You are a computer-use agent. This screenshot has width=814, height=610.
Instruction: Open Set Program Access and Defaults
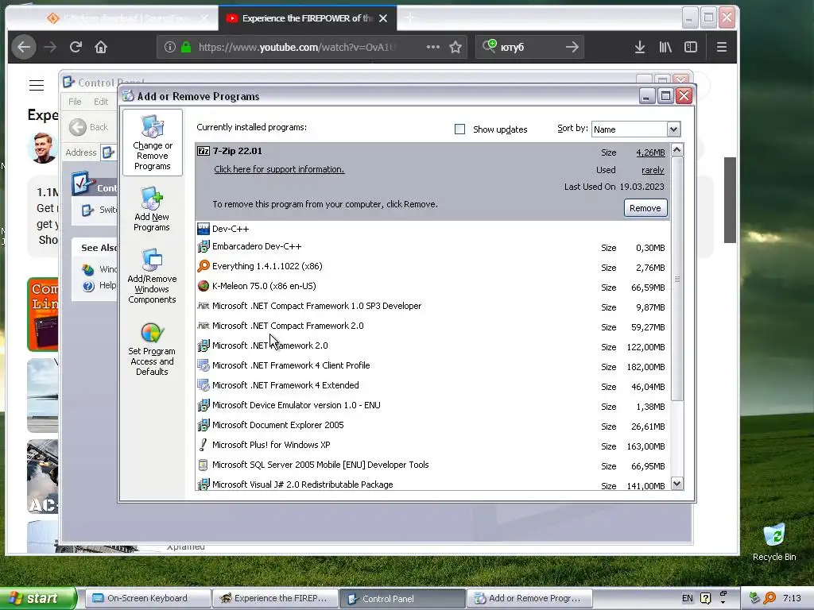pos(152,349)
